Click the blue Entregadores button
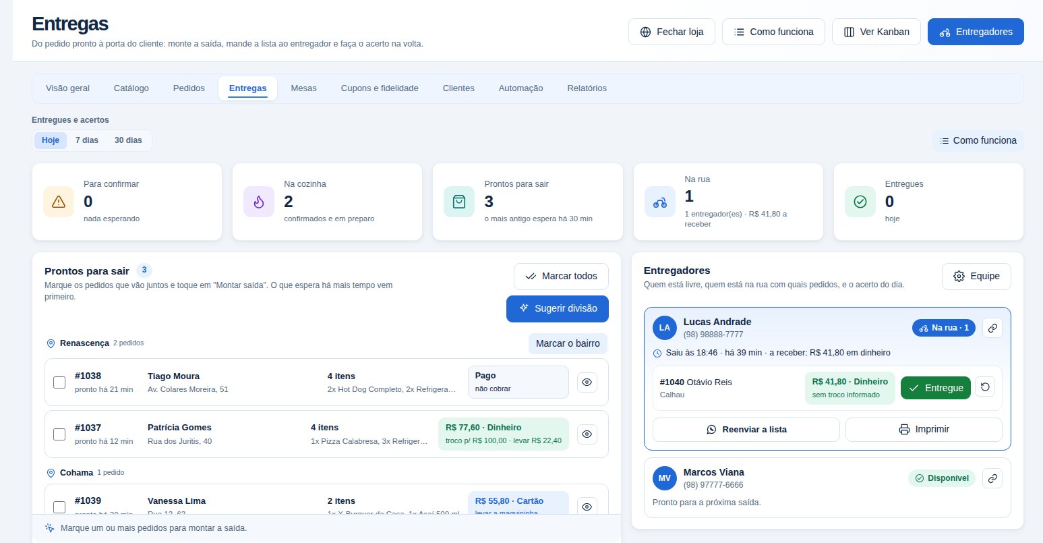Screen dimensions: 1043x543 976,32
